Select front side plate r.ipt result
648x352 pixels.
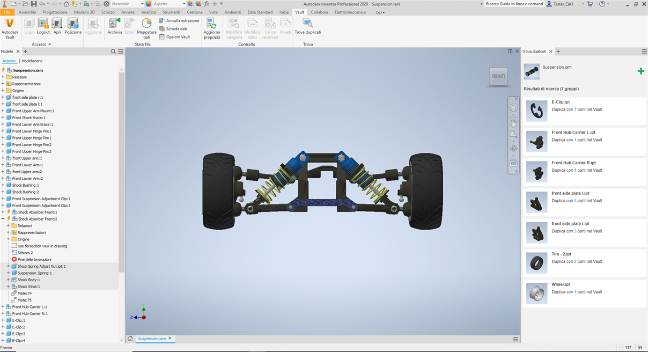(x=585, y=232)
